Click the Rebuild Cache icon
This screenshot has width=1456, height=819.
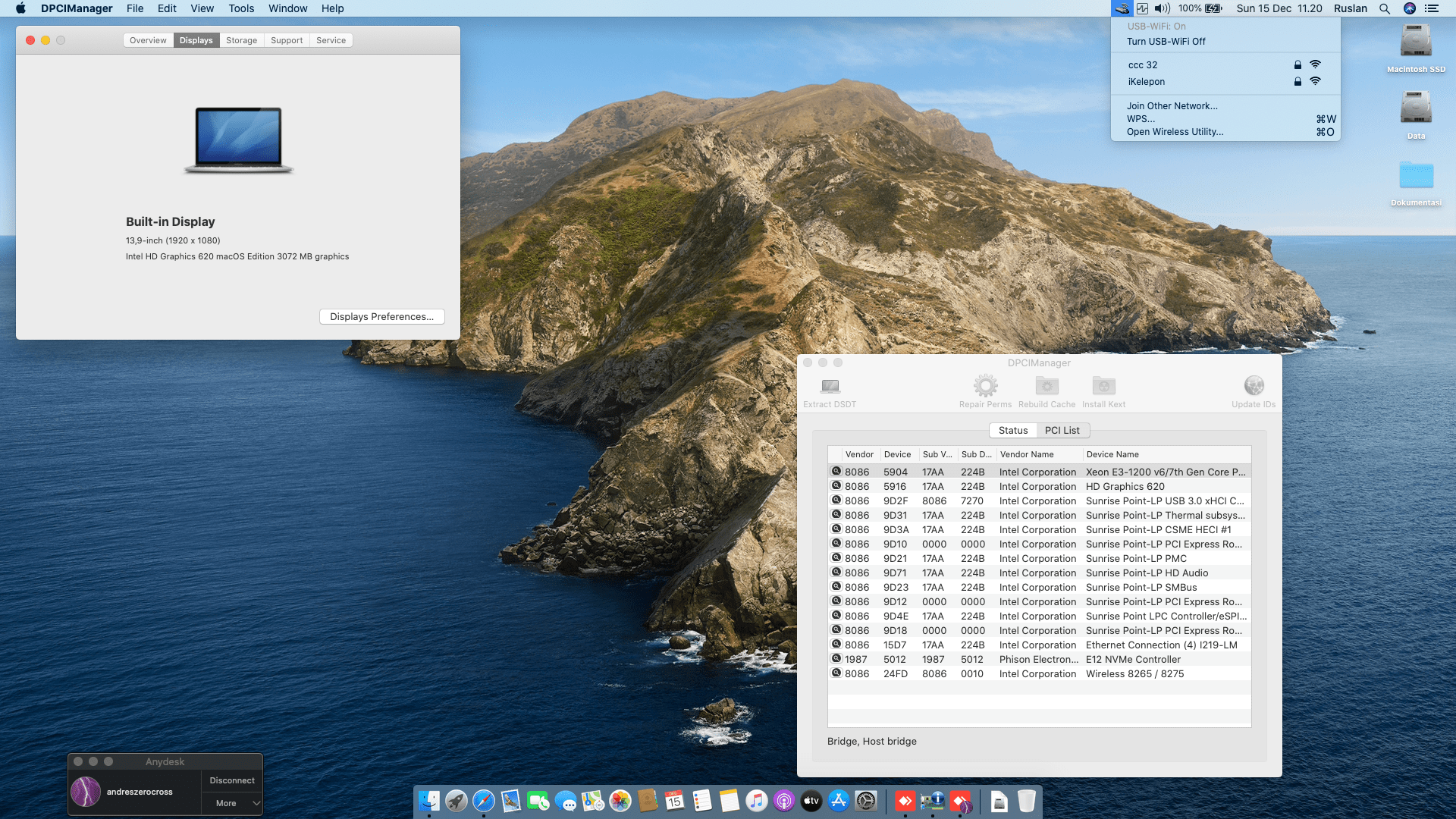click(1046, 386)
